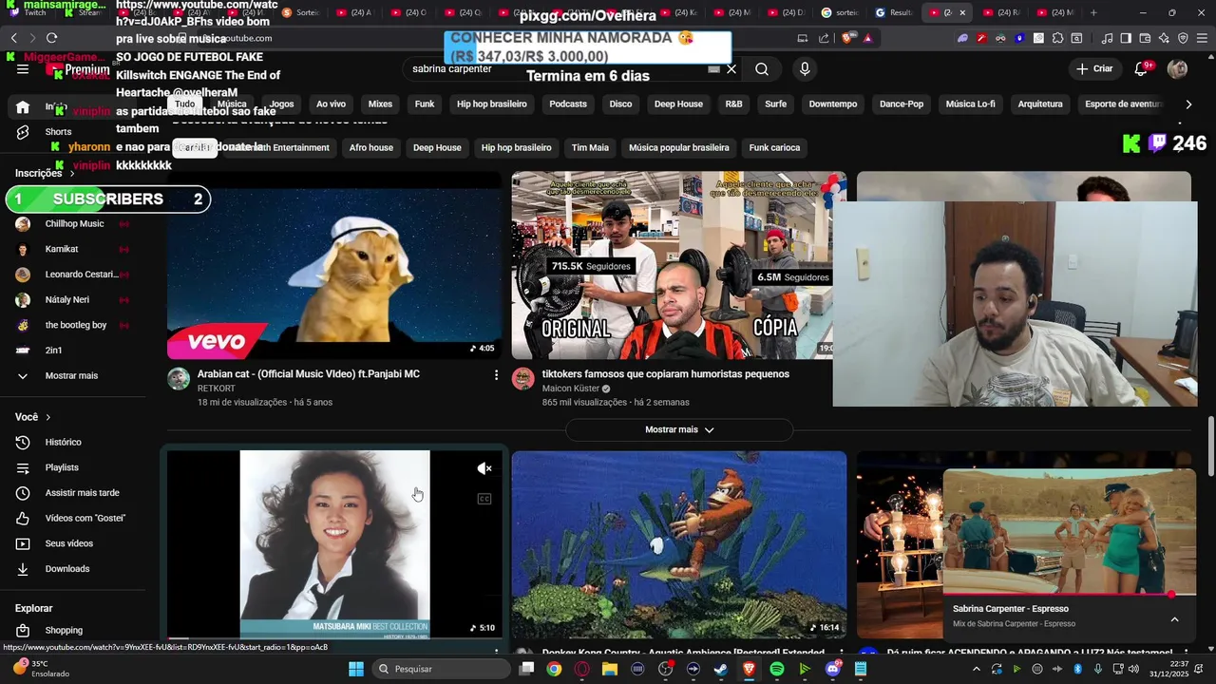This screenshot has width=1216, height=684.
Task: Select the Podcasts chip
Action: tap(568, 104)
